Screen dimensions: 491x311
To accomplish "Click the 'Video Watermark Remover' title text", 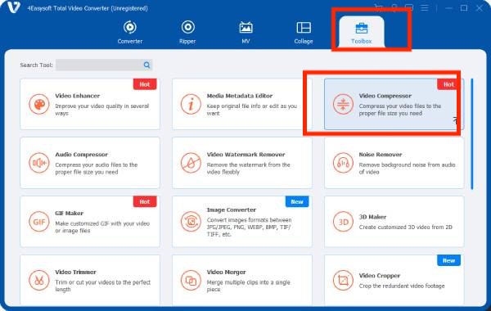I will tap(245, 155).
